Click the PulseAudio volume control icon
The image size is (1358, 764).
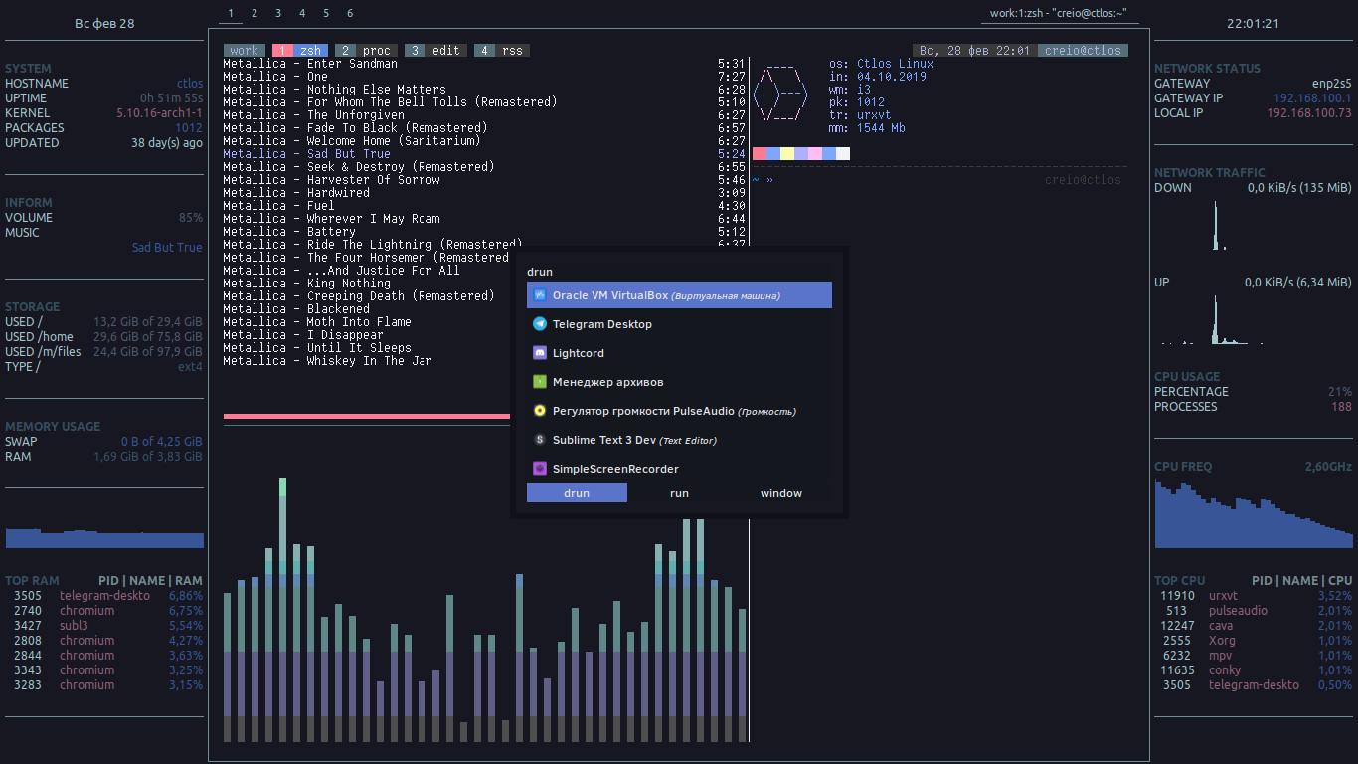point(540,411)
